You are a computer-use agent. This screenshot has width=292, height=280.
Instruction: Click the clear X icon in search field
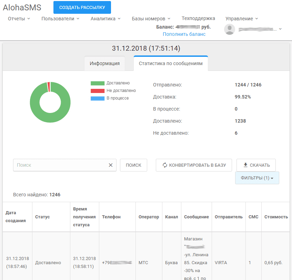tap(111, 165)
